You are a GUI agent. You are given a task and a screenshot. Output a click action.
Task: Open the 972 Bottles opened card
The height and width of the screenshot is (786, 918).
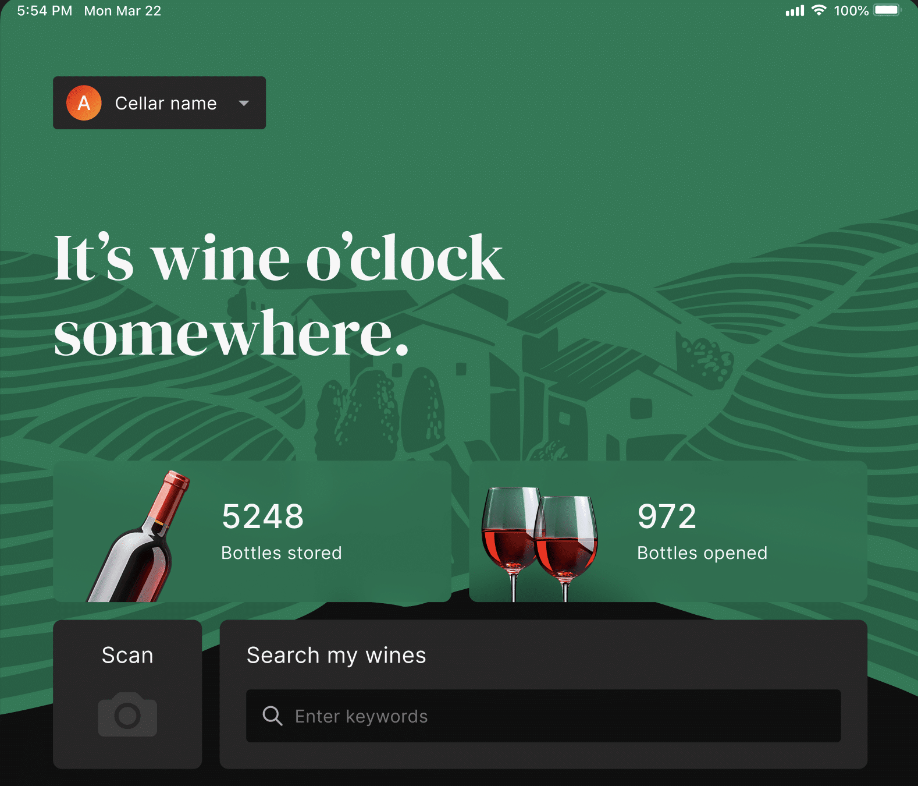tap(668, 531)
